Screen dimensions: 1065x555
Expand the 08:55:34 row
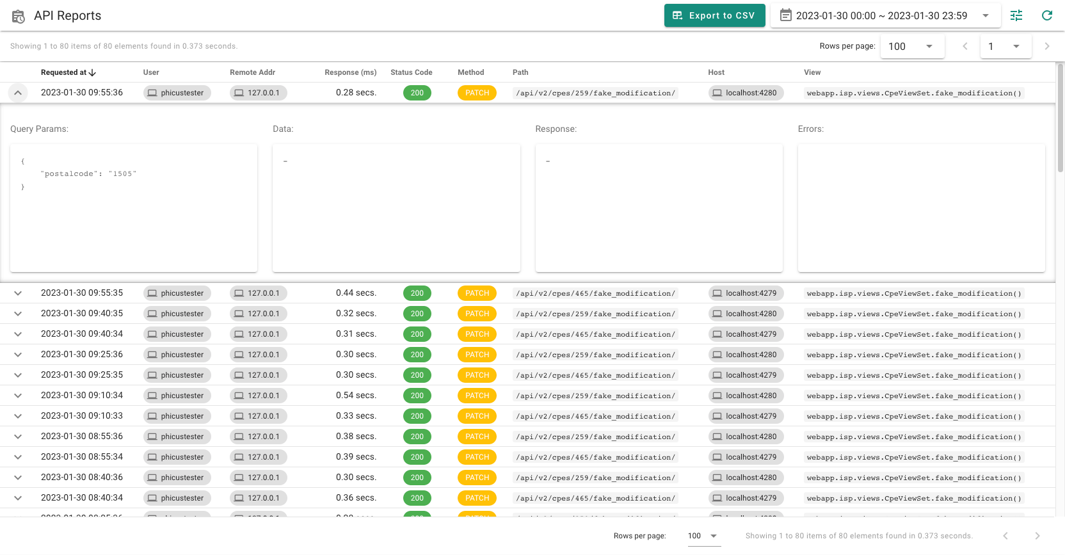[18, 457]
